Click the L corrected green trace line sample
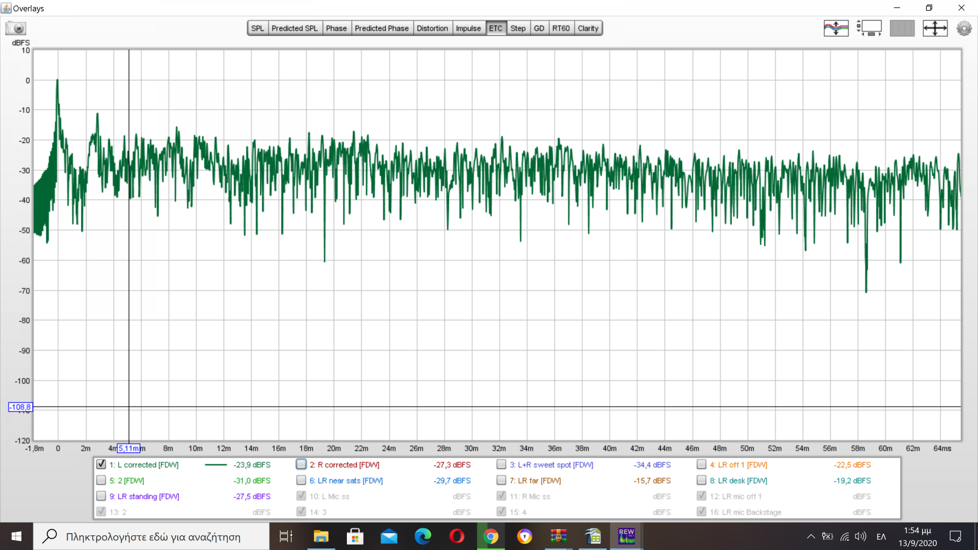Image resolution: width=978 pixels, height=550 pixels. click(215, 464)
